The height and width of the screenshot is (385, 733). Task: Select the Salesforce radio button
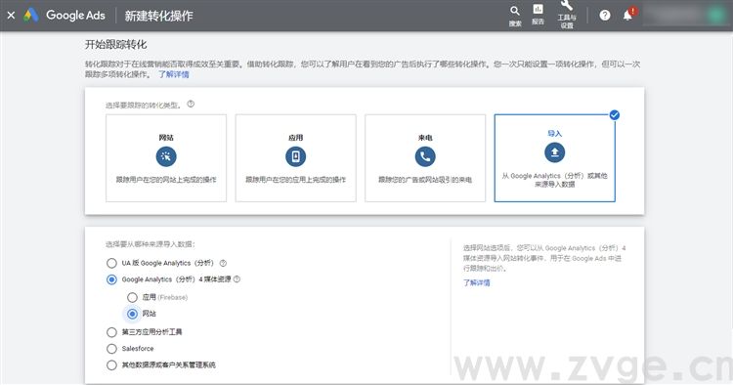click(x=111, y=349)
